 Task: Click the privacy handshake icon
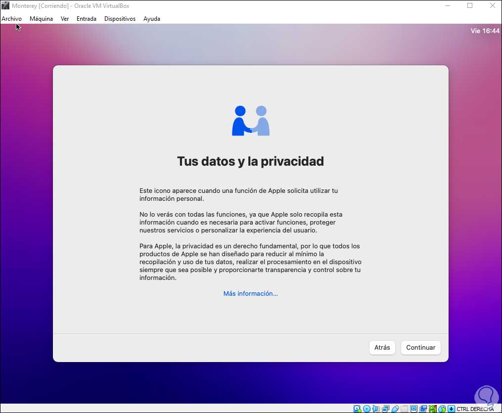[251, 121]
